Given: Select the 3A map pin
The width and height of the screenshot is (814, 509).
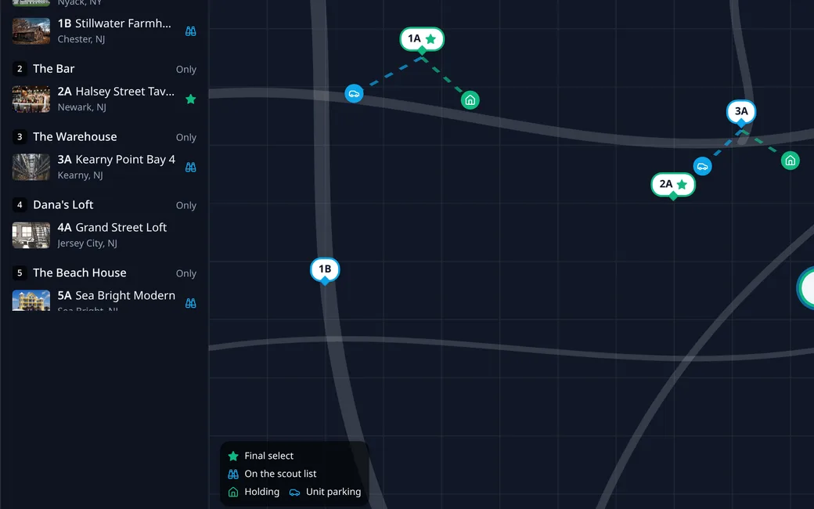Looking at the screenshot, I should click(740, 112).
